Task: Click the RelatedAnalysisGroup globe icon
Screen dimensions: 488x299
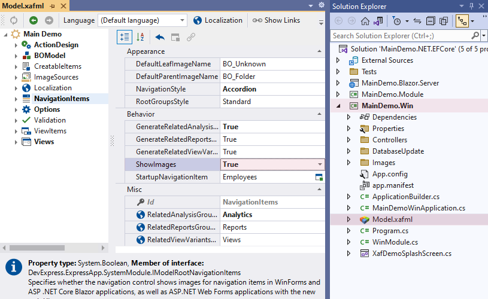Action: [x=140, y=215]
